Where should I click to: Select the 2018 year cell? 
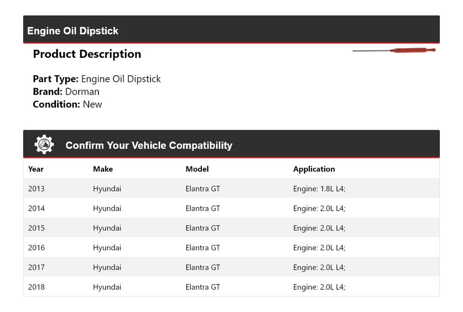36,287
